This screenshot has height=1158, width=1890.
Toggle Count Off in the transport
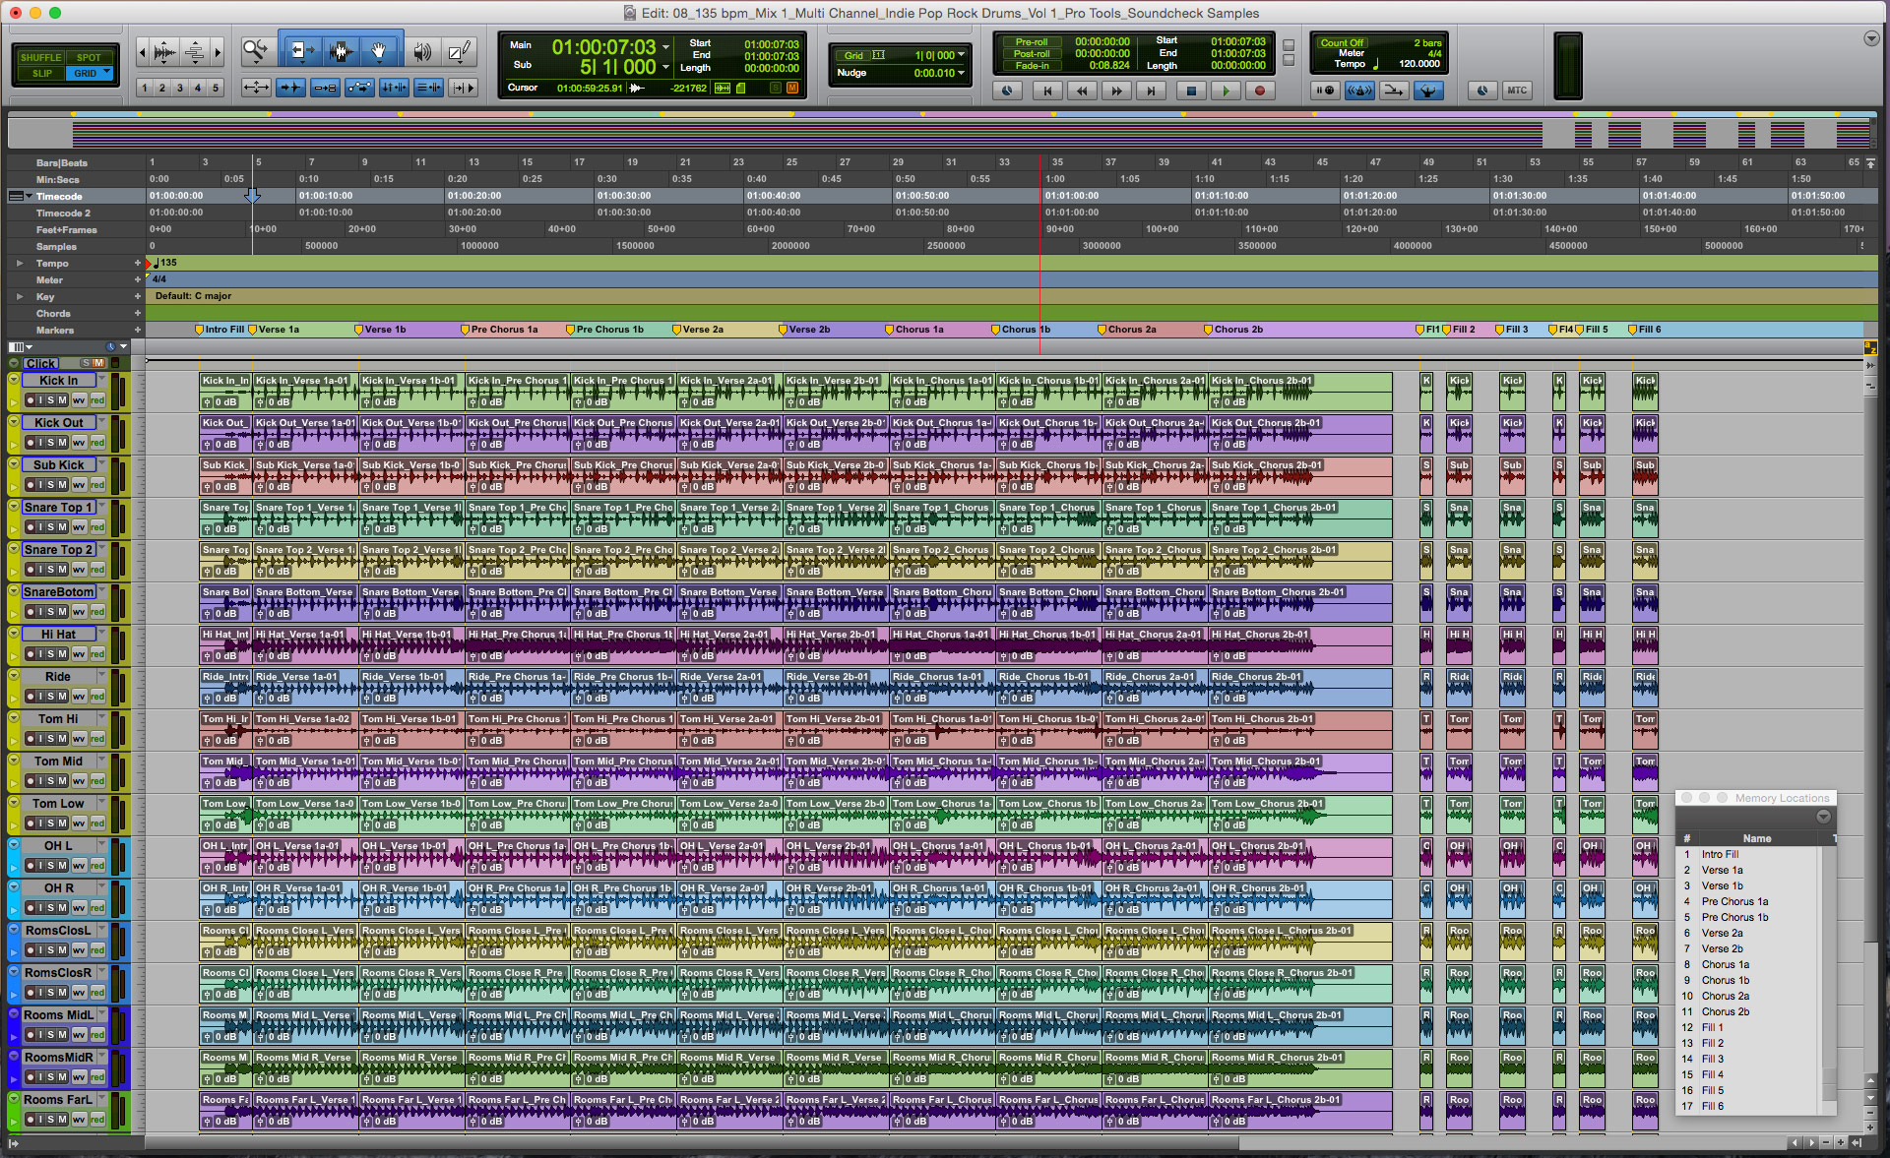(x=1342, y=43)
